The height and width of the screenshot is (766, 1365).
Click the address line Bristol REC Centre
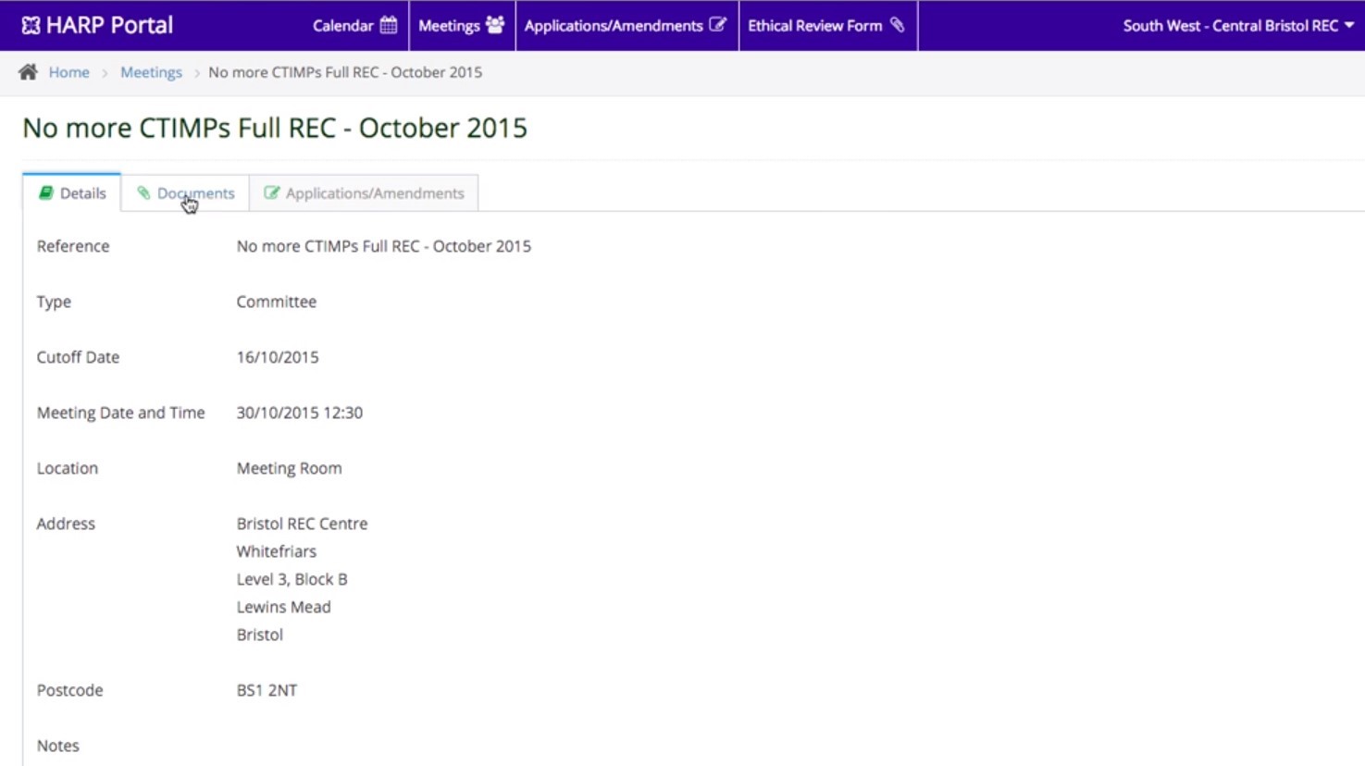point(302,524)
